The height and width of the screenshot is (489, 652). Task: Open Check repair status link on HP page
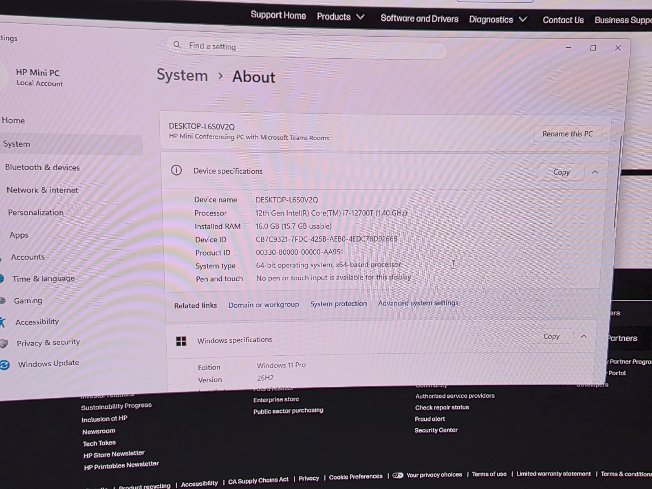point(442,407)
